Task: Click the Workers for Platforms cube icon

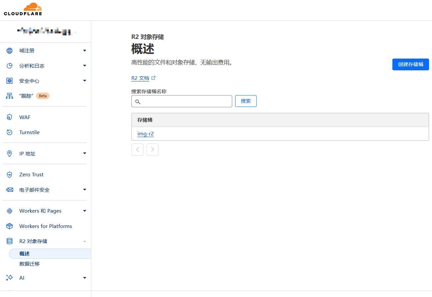Action: point(9,226)
